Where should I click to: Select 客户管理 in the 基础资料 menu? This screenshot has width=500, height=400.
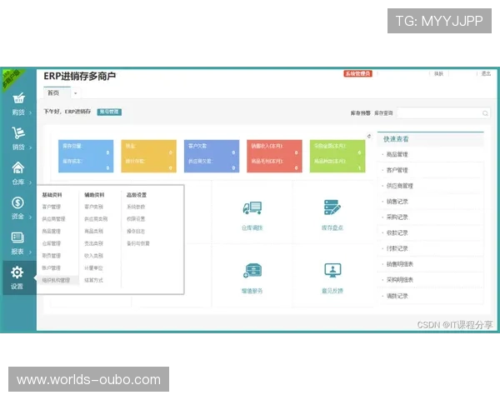52,207
